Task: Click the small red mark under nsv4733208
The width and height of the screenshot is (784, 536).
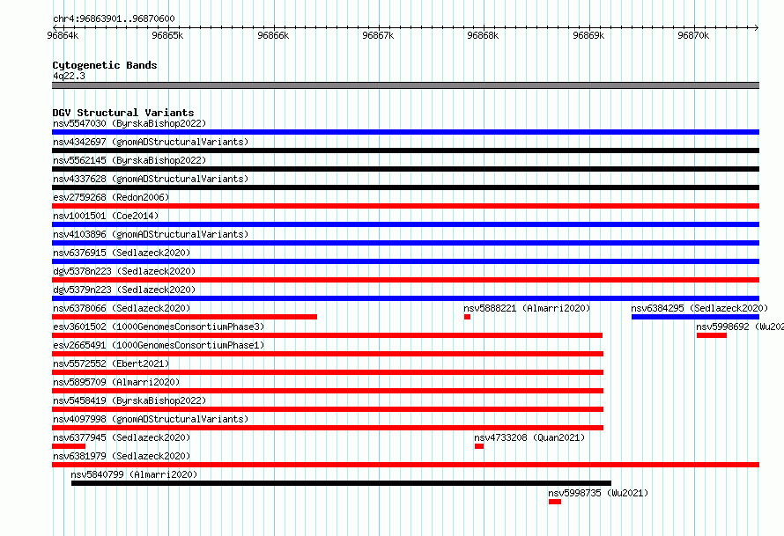Action: [x=479, y=446]
